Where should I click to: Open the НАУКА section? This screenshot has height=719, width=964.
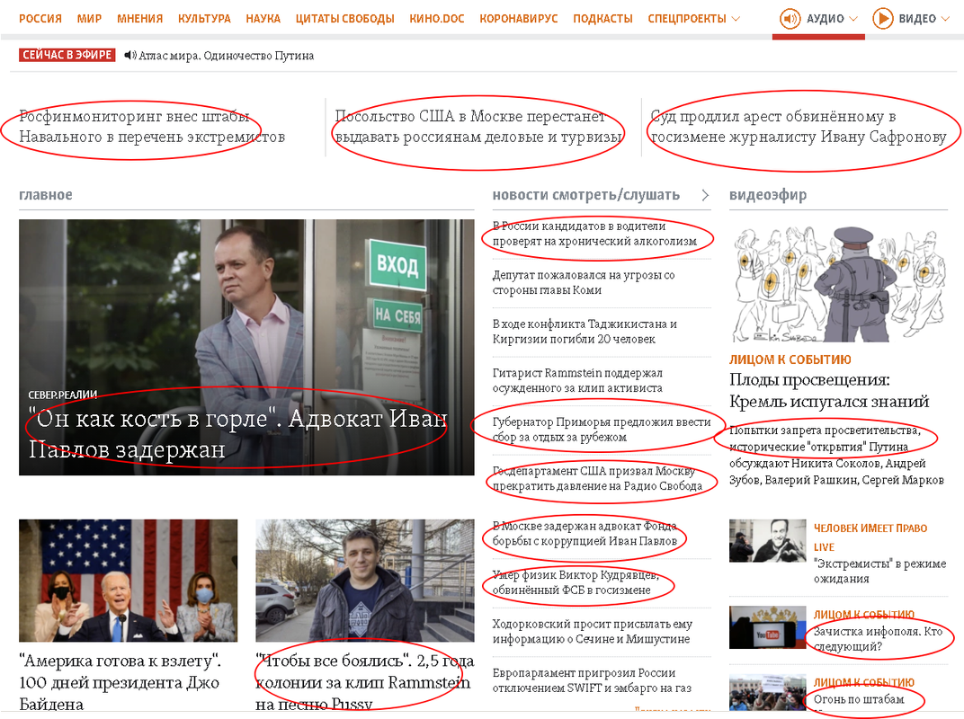[263, 19]
